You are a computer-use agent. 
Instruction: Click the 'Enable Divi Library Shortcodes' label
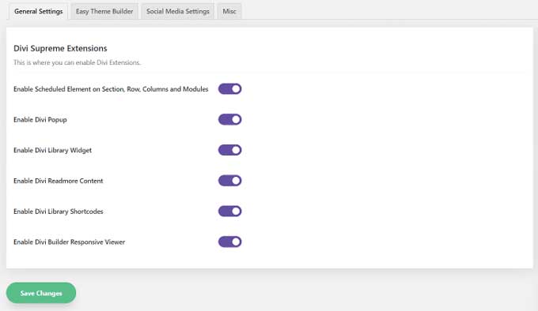(59, 212)
